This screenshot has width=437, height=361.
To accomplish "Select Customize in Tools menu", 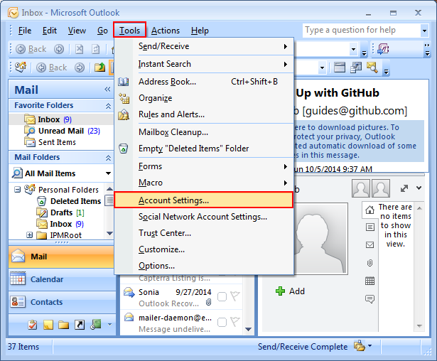I will 204,249.
